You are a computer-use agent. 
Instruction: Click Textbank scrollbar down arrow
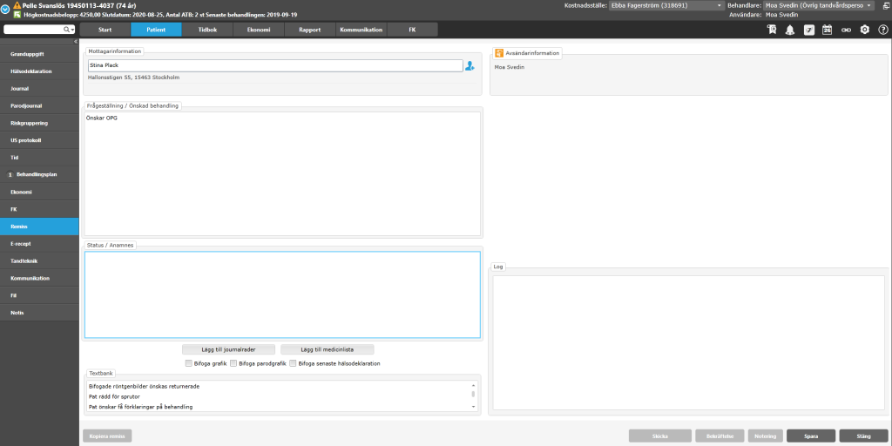473,407
